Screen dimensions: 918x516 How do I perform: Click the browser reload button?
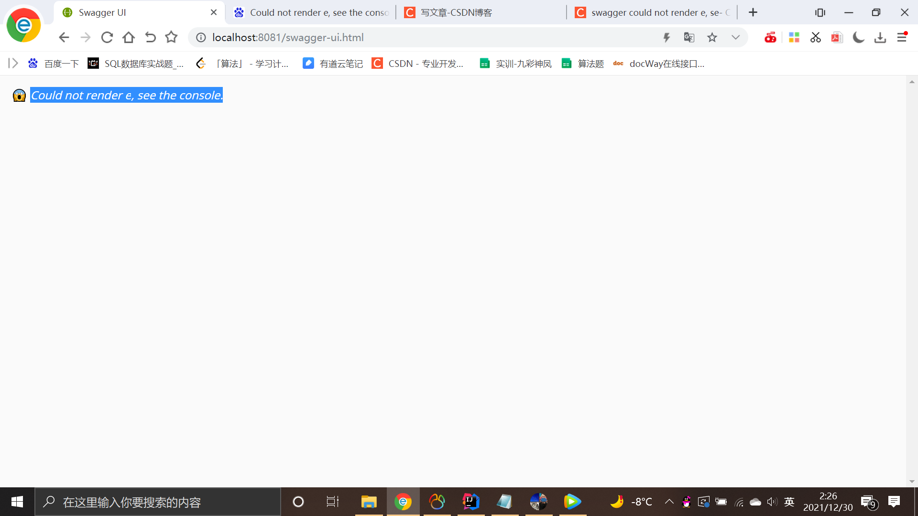[107, 37]
